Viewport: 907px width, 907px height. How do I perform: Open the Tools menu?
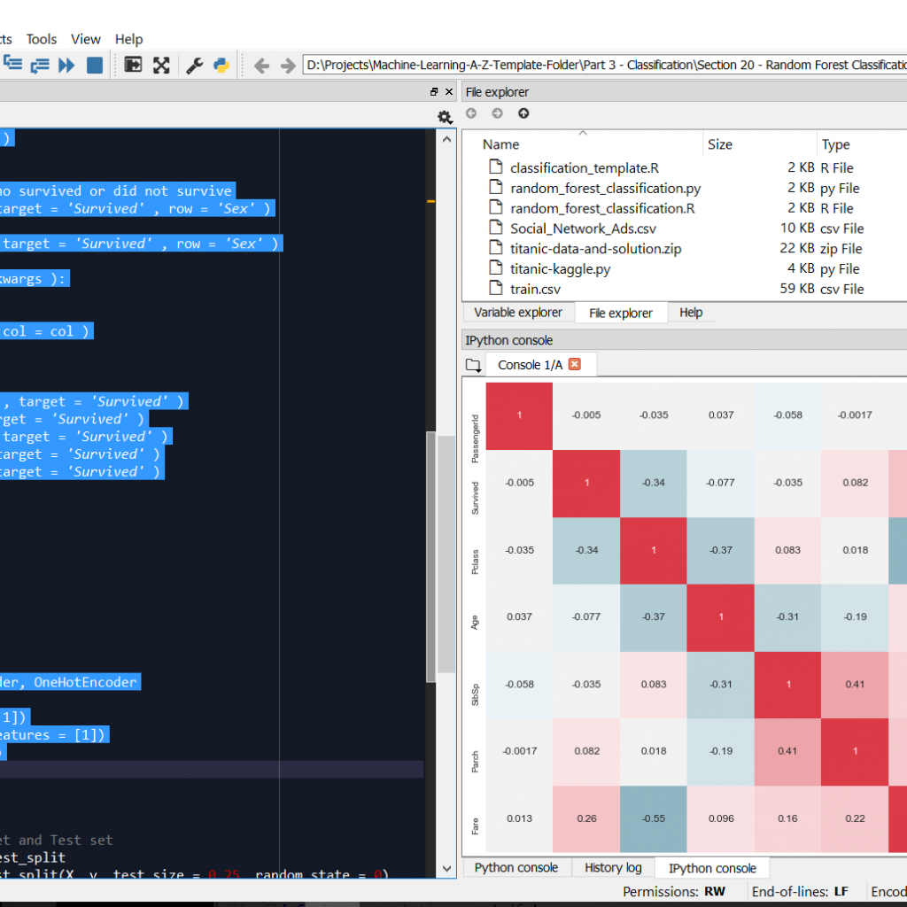pos(42,39)
